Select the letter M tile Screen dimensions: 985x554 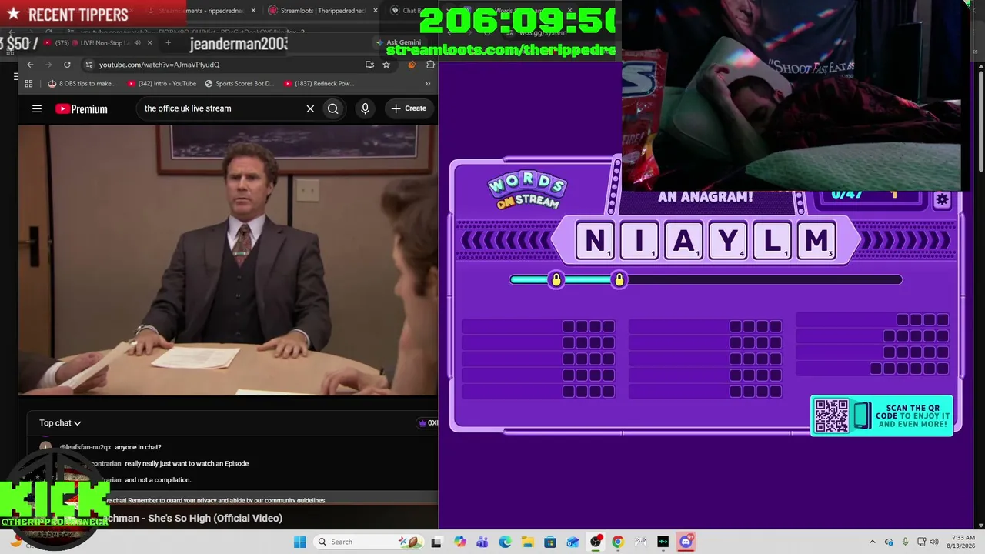pos(816,241)
